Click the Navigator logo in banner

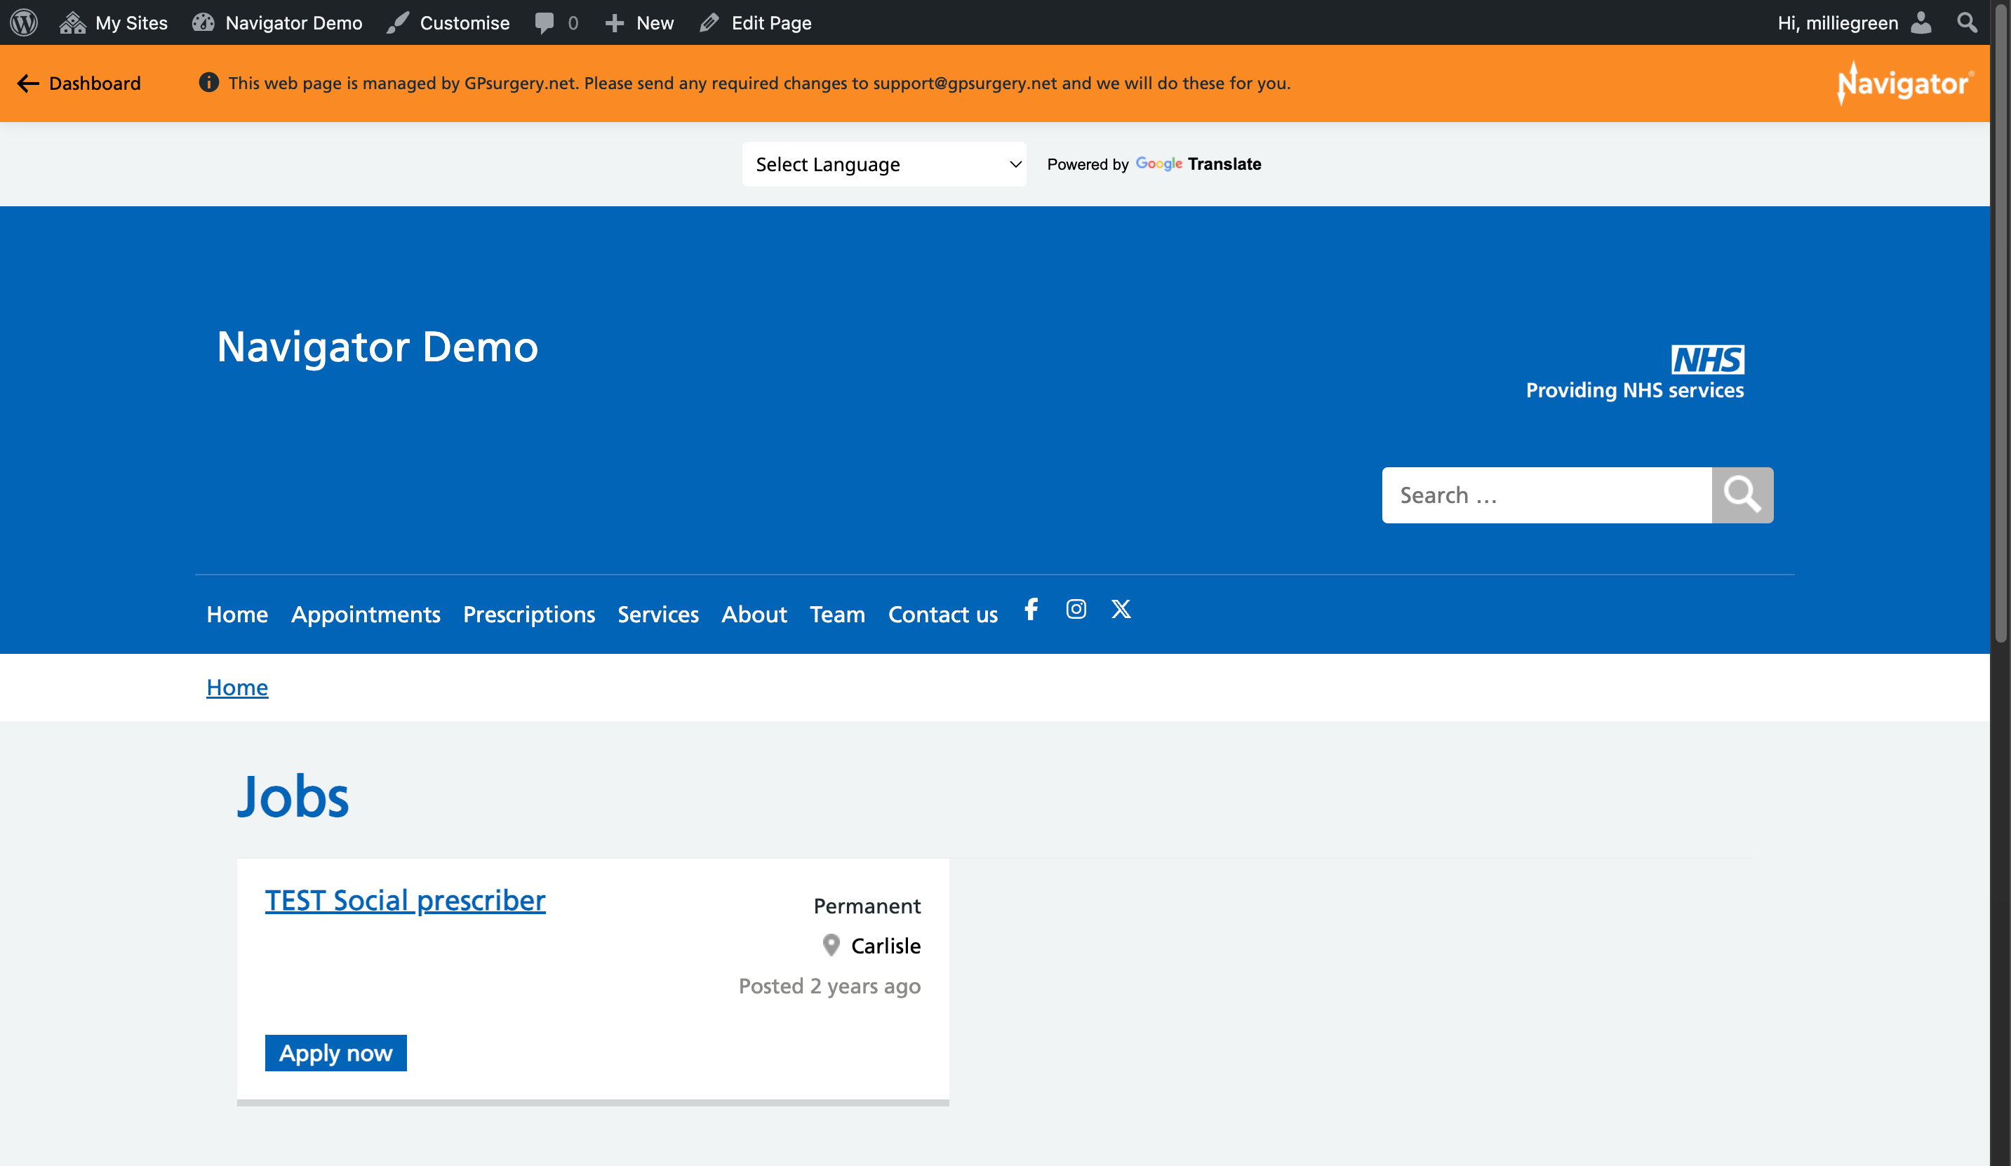1905,83
